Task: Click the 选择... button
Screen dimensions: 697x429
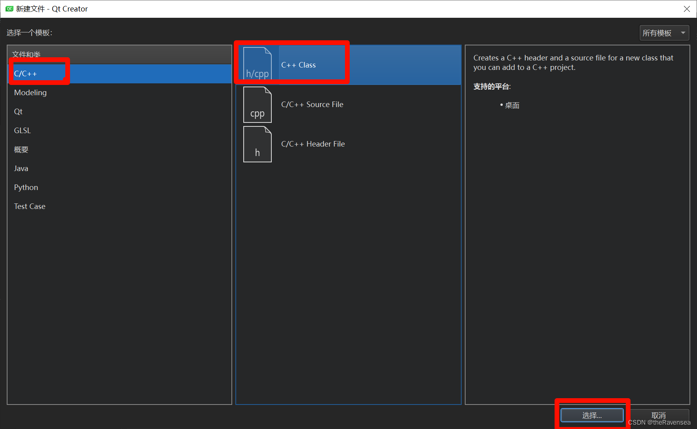Action: pyautogui.click(x=592, y=415)
